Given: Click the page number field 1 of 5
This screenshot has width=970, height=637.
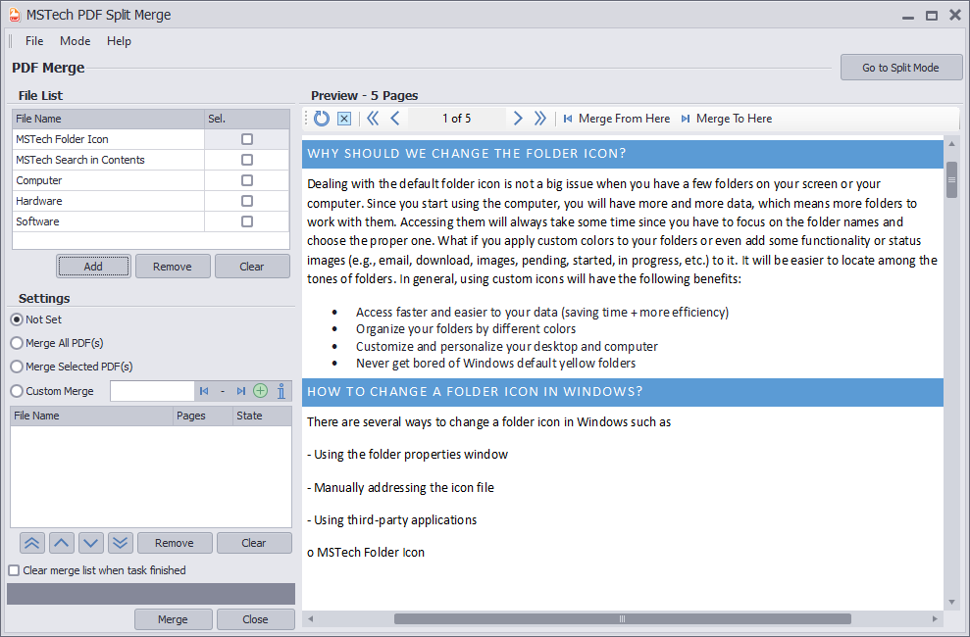Looking at the screenshot, I should point(456,119).
